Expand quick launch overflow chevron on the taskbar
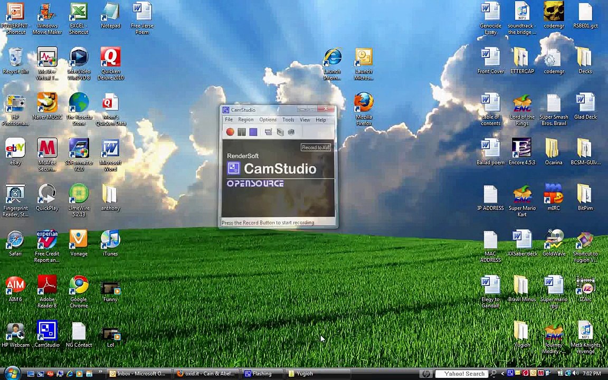Viewport: 608px width, 380px height. pos(100,372)
